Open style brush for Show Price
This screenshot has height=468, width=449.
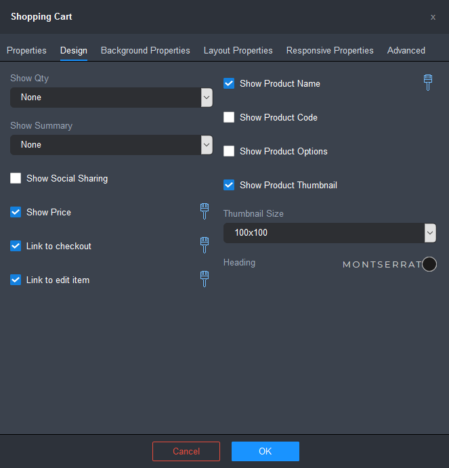(x=205, y=211)
